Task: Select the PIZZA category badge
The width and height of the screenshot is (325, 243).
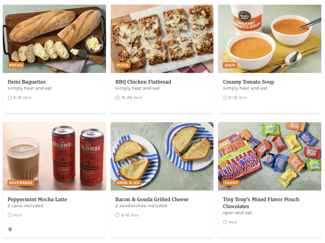Action: click(123, 66)
